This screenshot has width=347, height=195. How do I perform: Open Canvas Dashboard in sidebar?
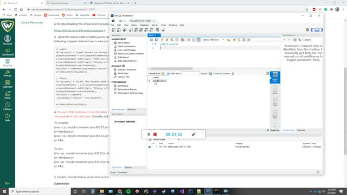(8, 52)
